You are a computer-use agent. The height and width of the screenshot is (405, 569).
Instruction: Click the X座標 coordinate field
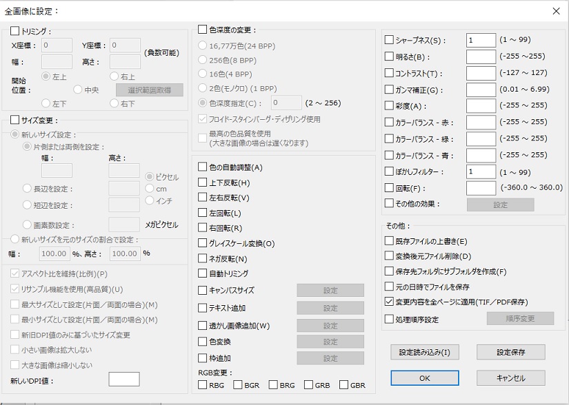(x=55, y=44)
